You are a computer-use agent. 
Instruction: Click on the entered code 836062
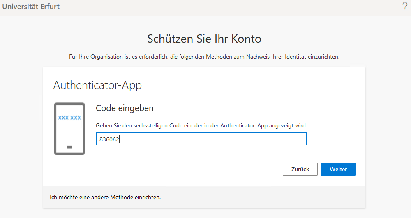tap(109, 139)
